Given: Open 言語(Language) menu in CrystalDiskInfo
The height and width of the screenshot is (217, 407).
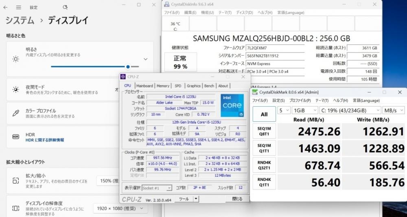Looking at the screenshot, I should point(291,13).
